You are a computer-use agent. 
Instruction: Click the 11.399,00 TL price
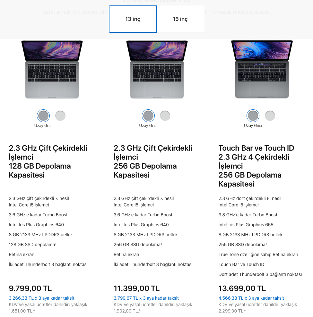[x=137, y=288]
